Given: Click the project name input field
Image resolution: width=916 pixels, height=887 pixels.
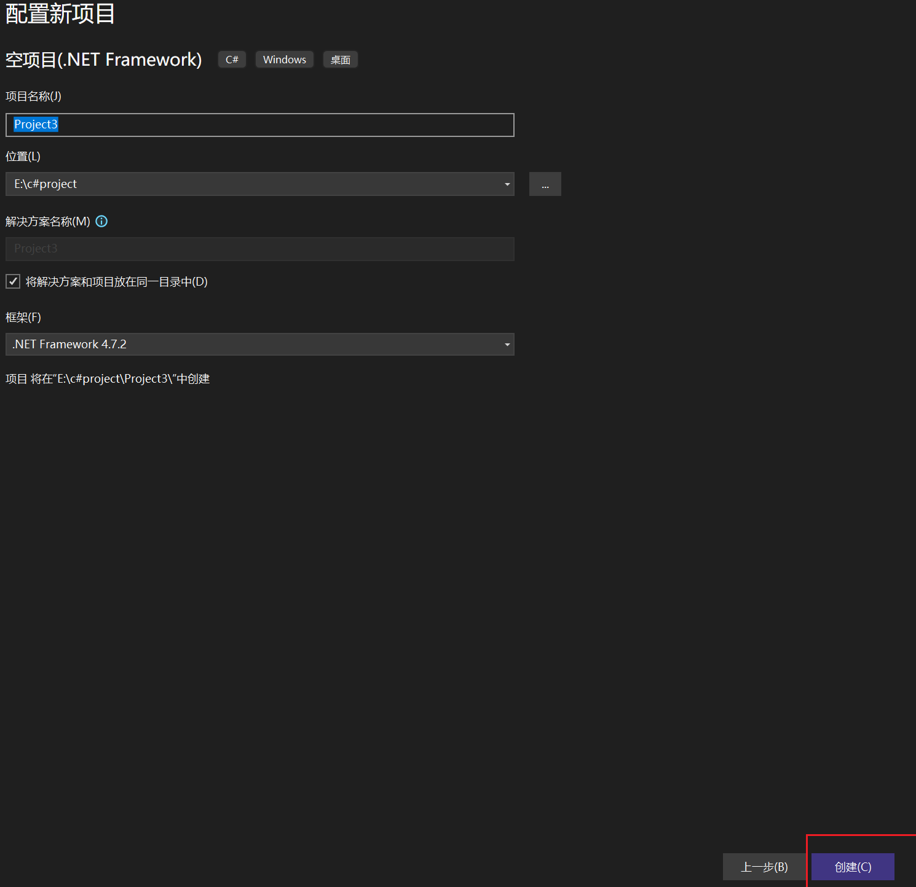Looking at the screenshot, I should [x=260, y=125].
